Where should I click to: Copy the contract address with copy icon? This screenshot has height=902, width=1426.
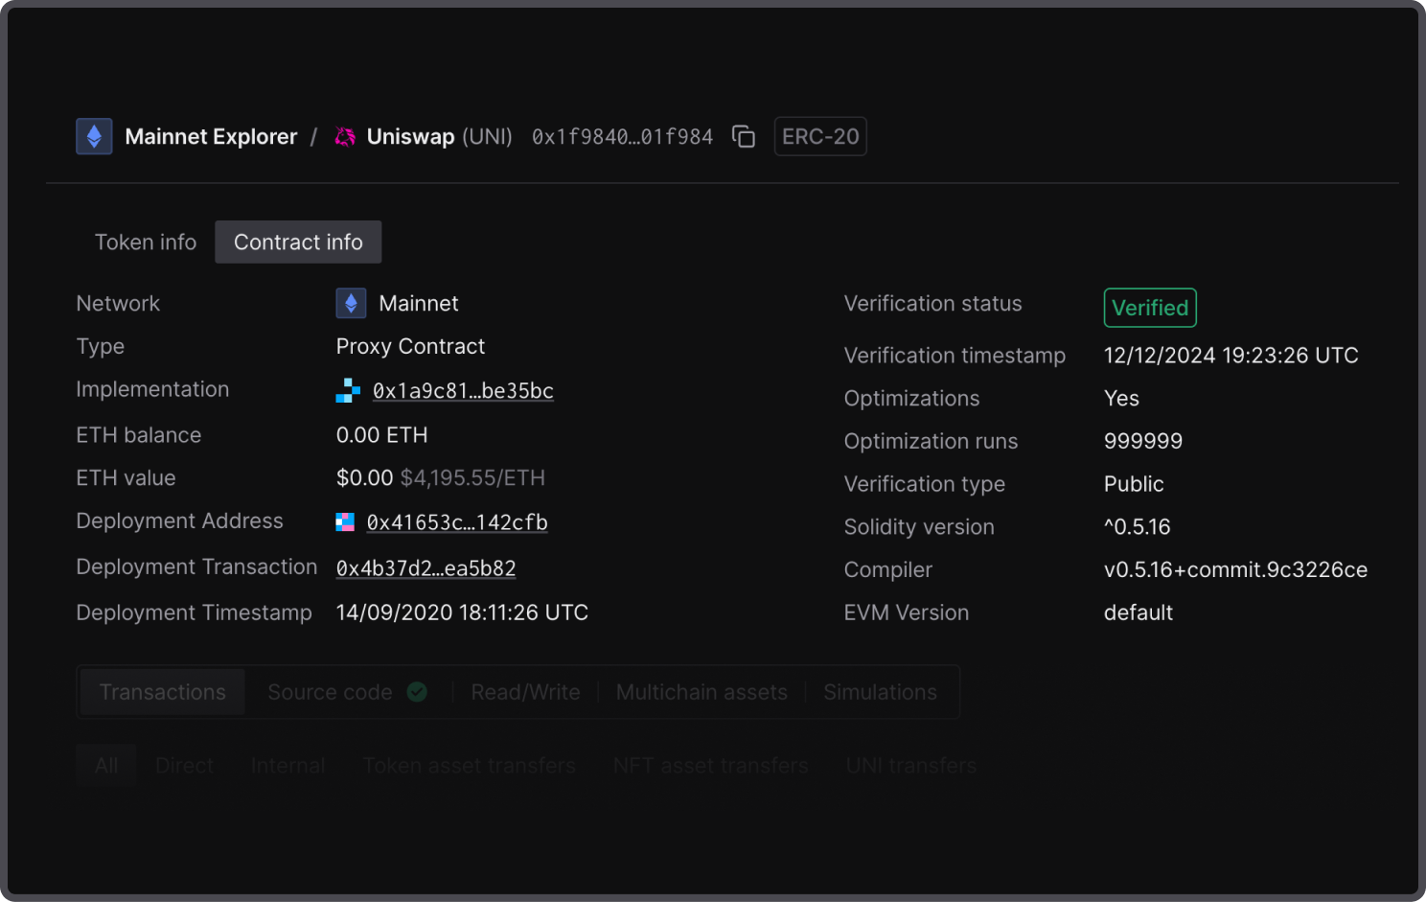pos(744,137)
